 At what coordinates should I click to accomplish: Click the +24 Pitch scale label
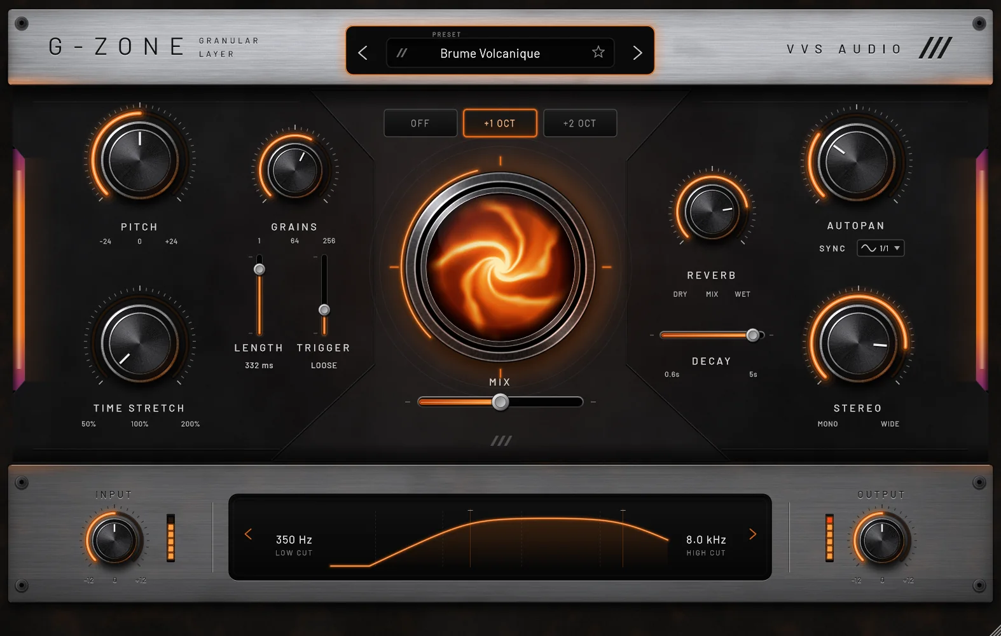[x=171, y=242]
